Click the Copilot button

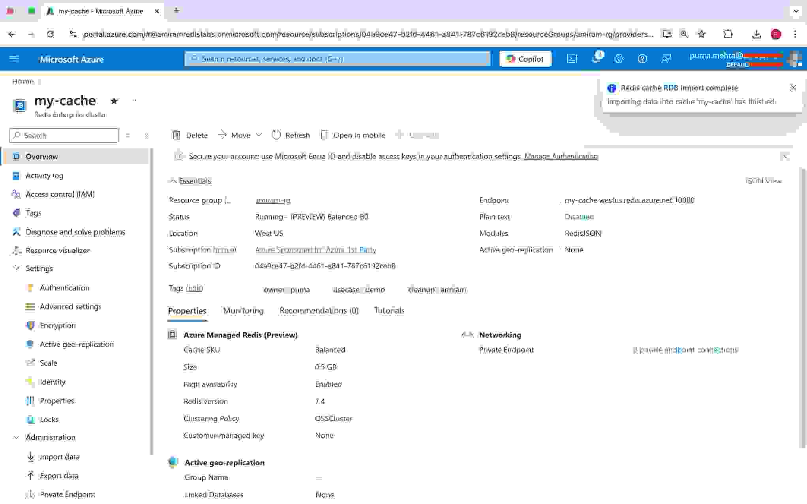coord(525,59)
